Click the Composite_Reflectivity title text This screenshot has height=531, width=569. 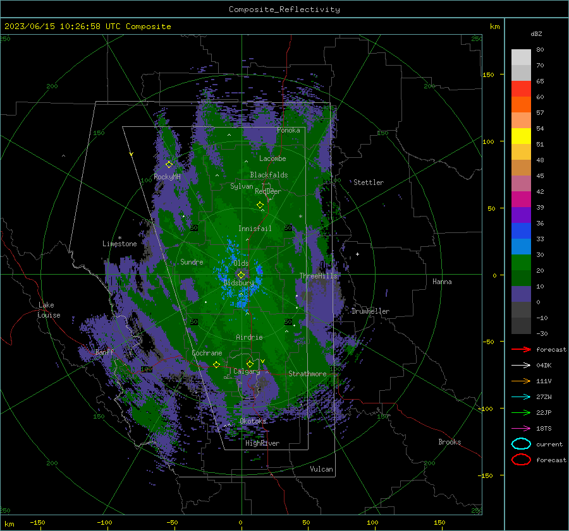pos(284,9)
